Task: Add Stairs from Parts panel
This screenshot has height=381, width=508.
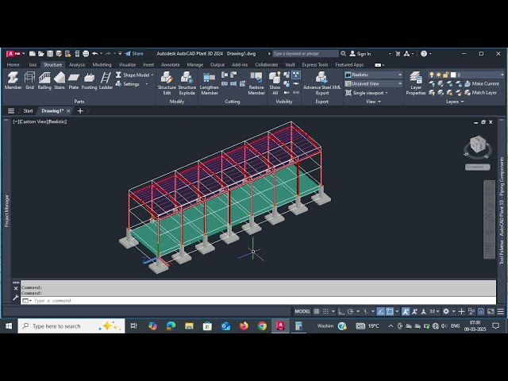Action: tap(60, 81)
